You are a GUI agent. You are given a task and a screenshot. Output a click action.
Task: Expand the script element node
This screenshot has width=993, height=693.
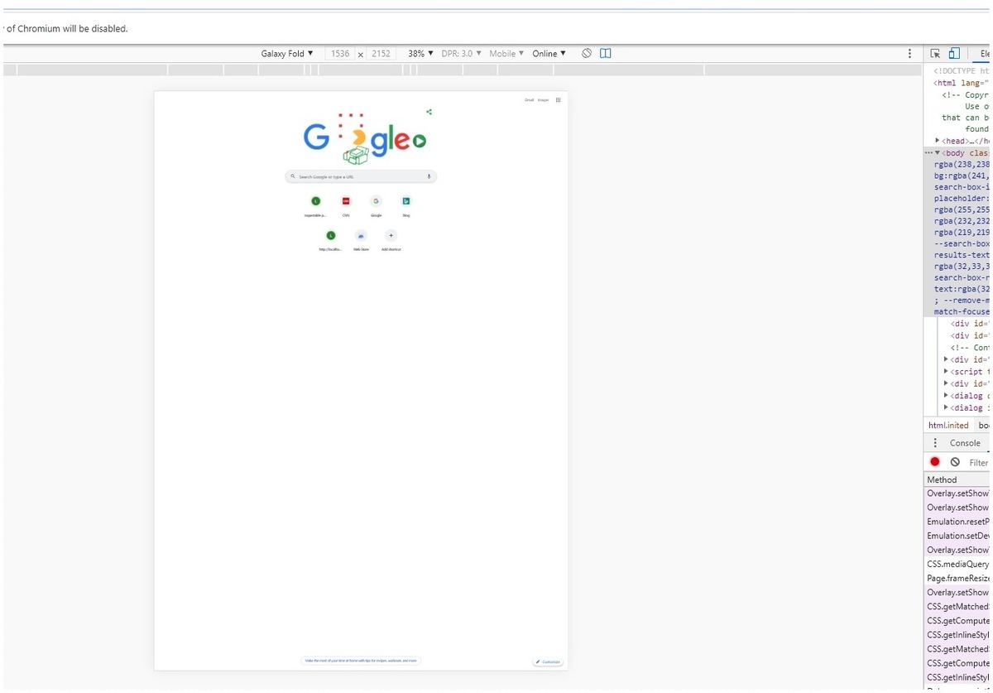[946, 372]
